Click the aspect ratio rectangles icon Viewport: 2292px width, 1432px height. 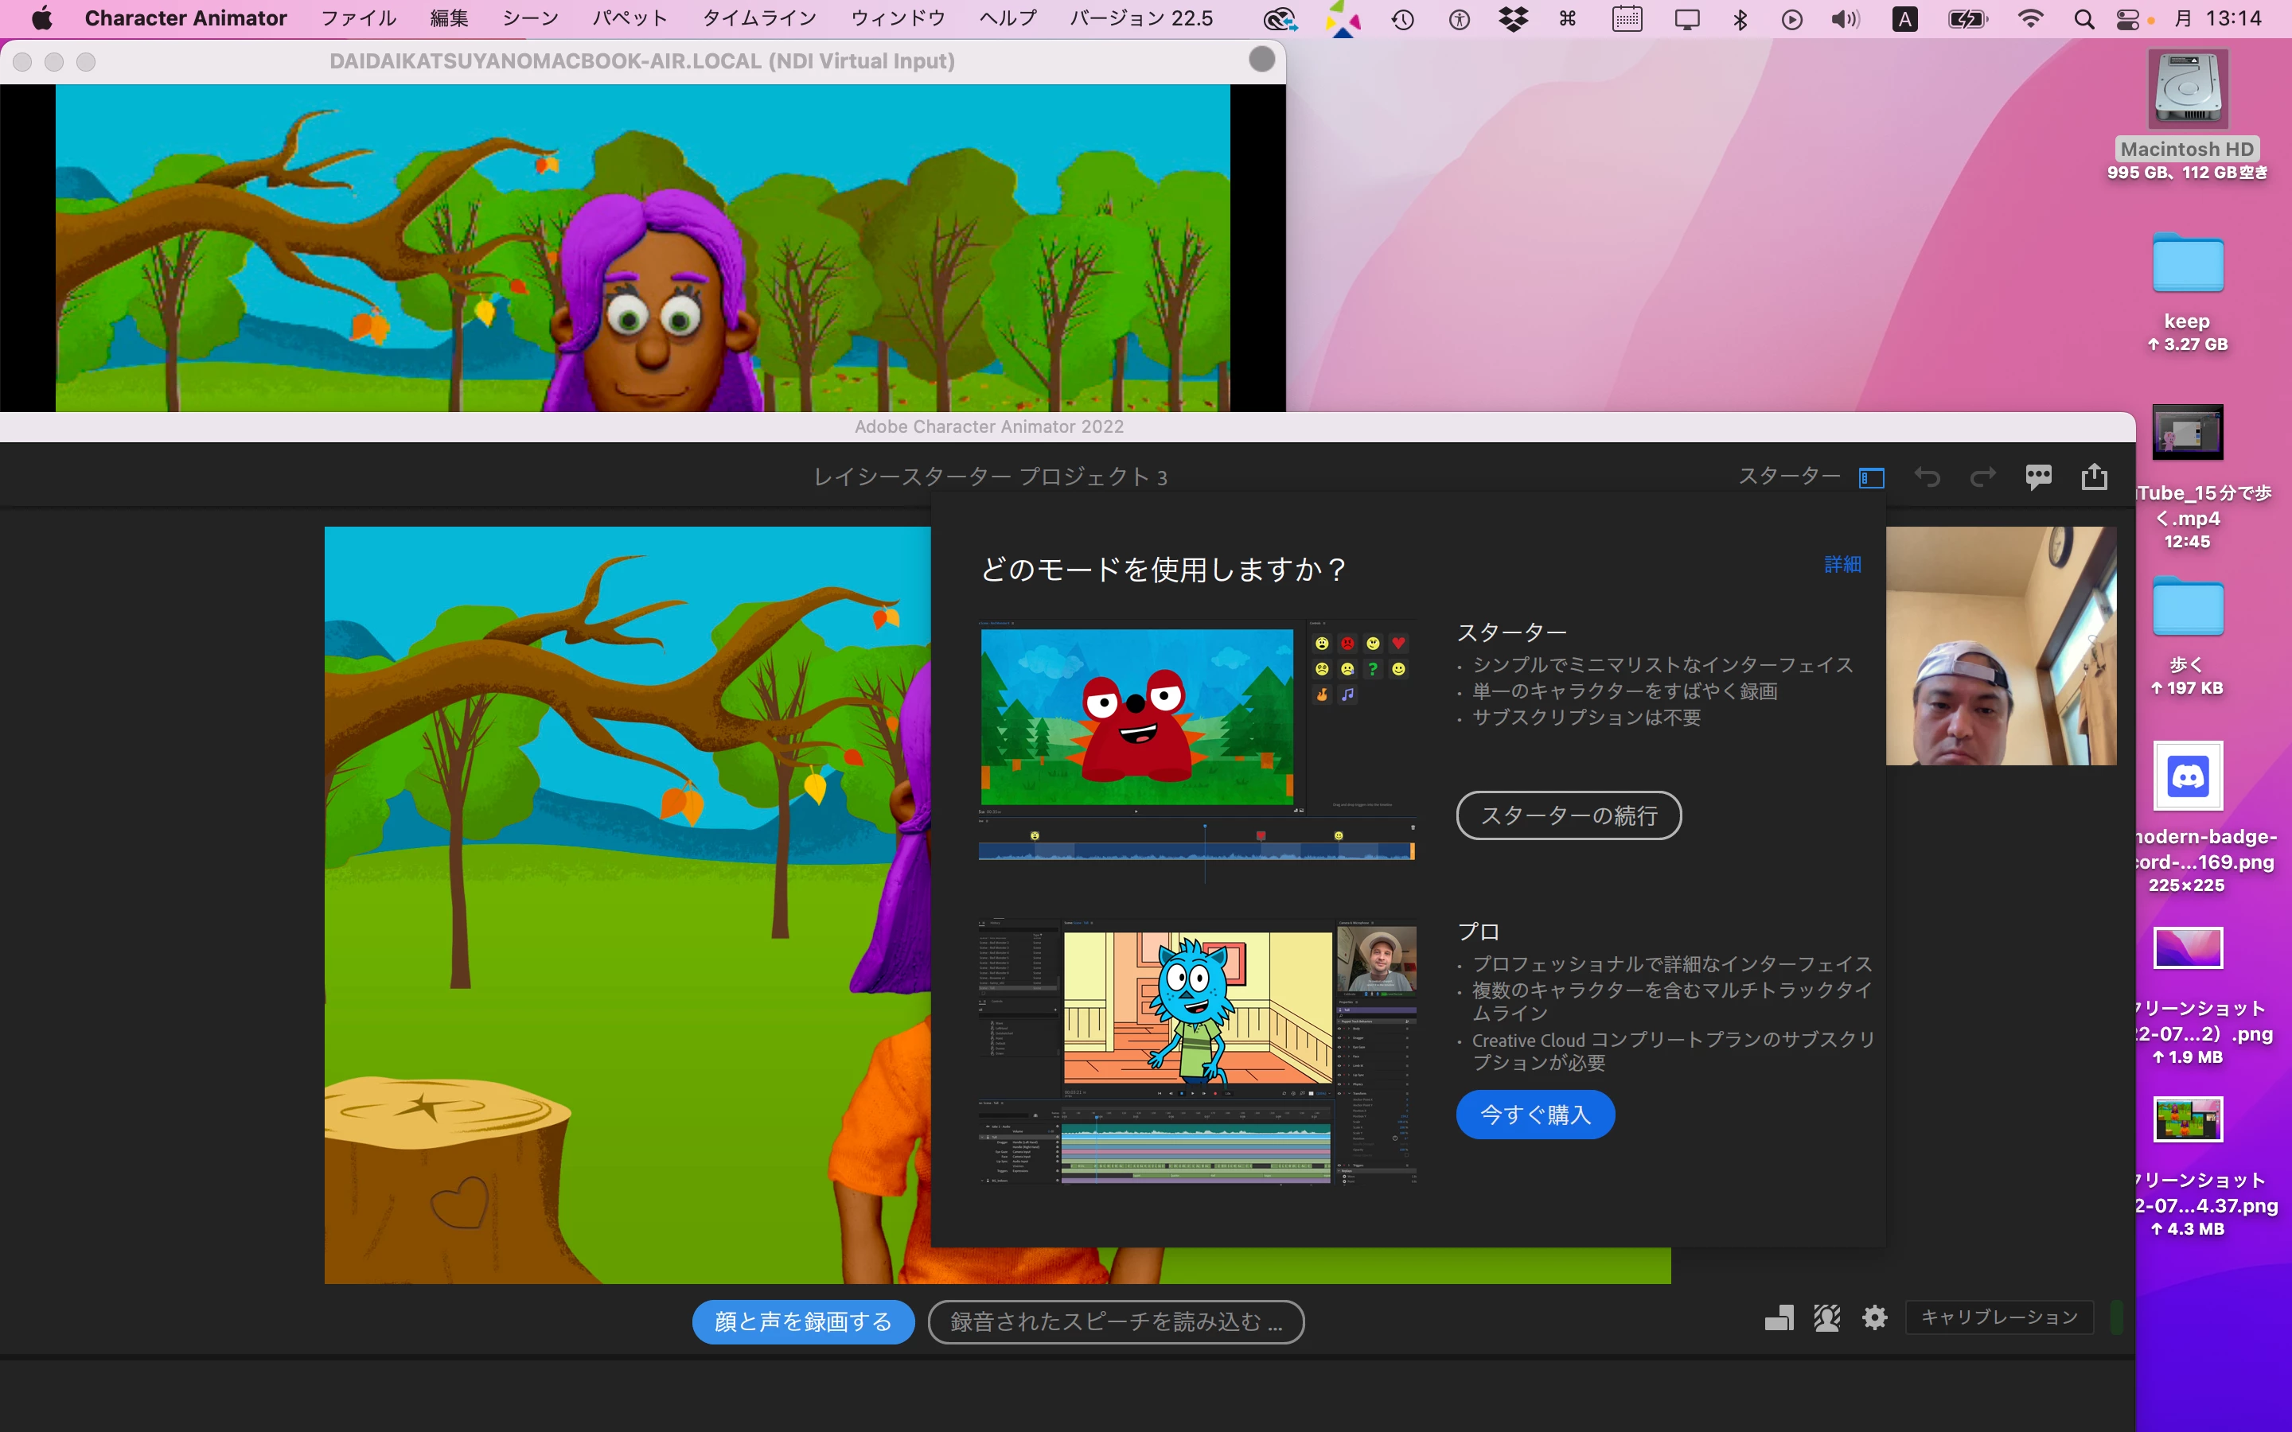tap(1779, 1317)
